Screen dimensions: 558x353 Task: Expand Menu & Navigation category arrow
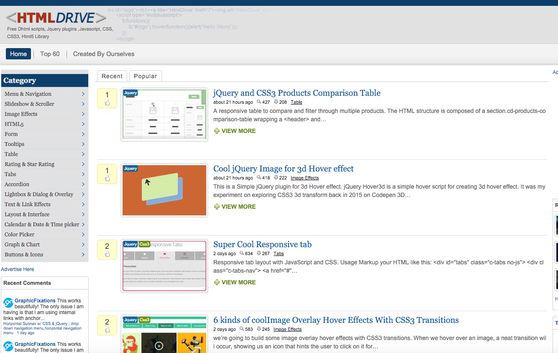pyautogui.click(x=83, y=94)
